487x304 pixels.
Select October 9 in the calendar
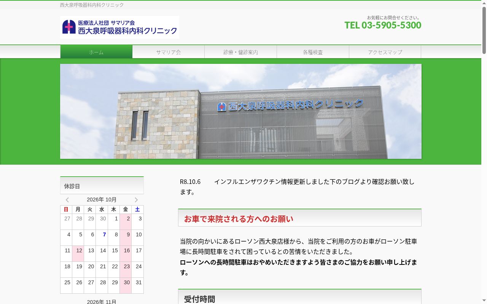click(x=126, y=237)
